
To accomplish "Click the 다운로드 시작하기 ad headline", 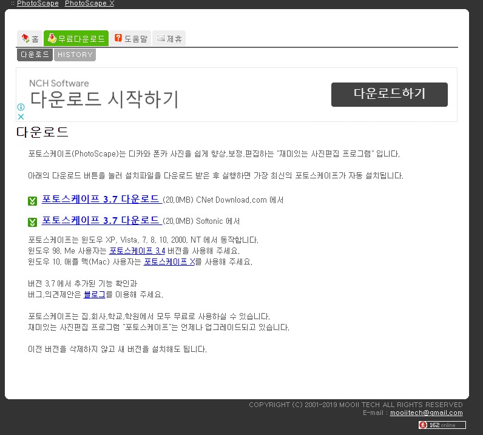I will (104, 99).
